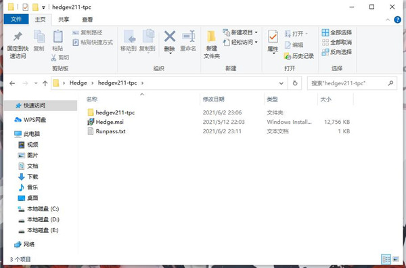
Task: Open Easy access (轻松访问) dropdown
Action: pyautogui.click(x=240, y=42)
